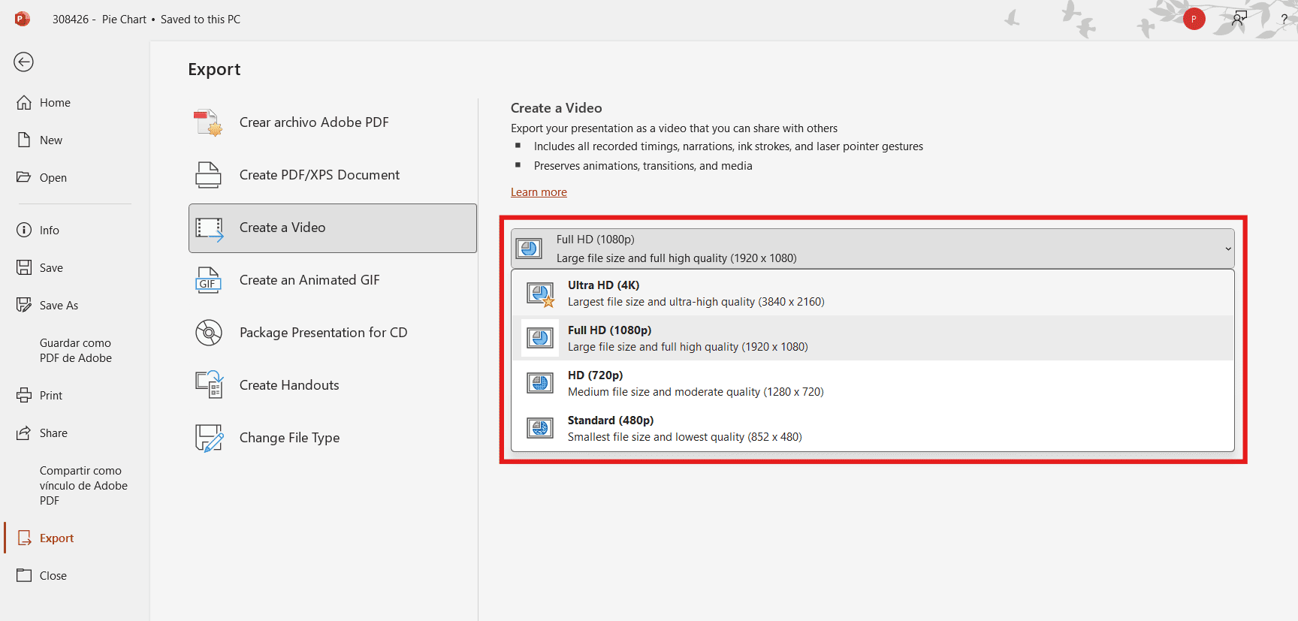Click the back arrow to exit Backstage
The height and width of the screenshot is (621, 1298).
tap(23, 62)
